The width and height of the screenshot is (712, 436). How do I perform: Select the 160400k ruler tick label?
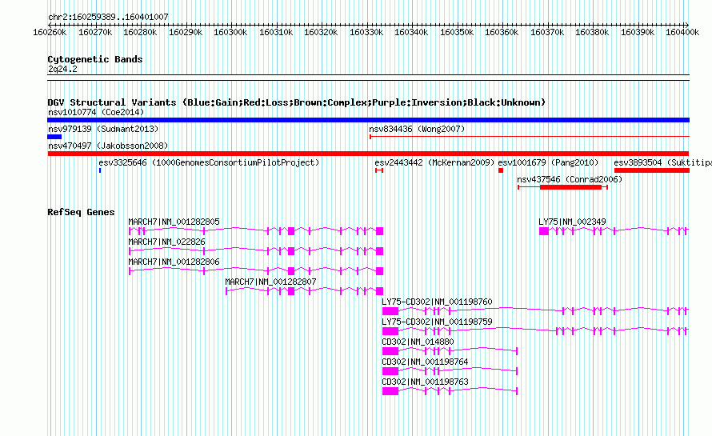click(x=682, y=32)
